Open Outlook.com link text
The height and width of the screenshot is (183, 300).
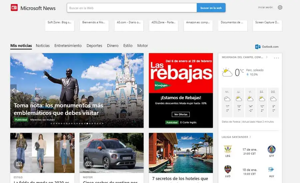(270, 47)
